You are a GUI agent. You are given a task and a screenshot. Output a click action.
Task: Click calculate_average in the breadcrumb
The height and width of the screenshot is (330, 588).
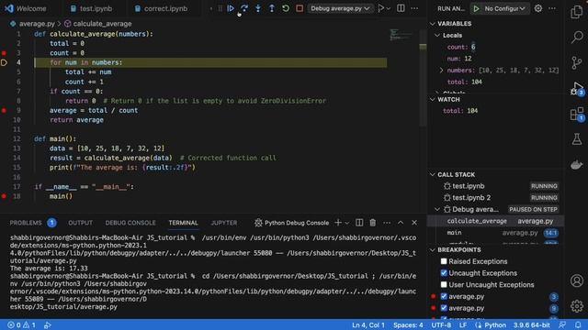pyautogui.click(x=102, y=24)
